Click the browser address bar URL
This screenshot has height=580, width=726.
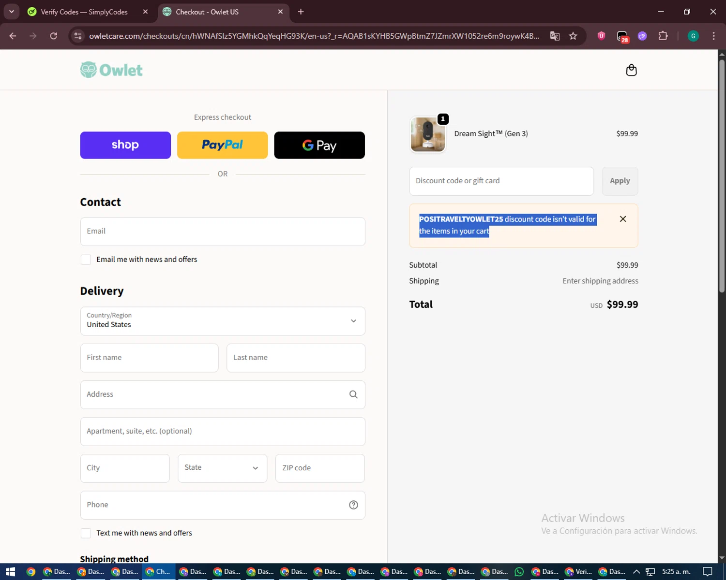tap(314, 36)
